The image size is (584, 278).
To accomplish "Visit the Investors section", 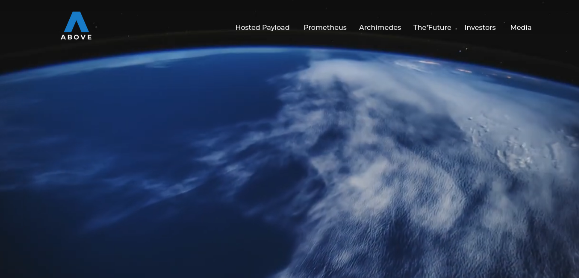I will (x=480, y=27).
